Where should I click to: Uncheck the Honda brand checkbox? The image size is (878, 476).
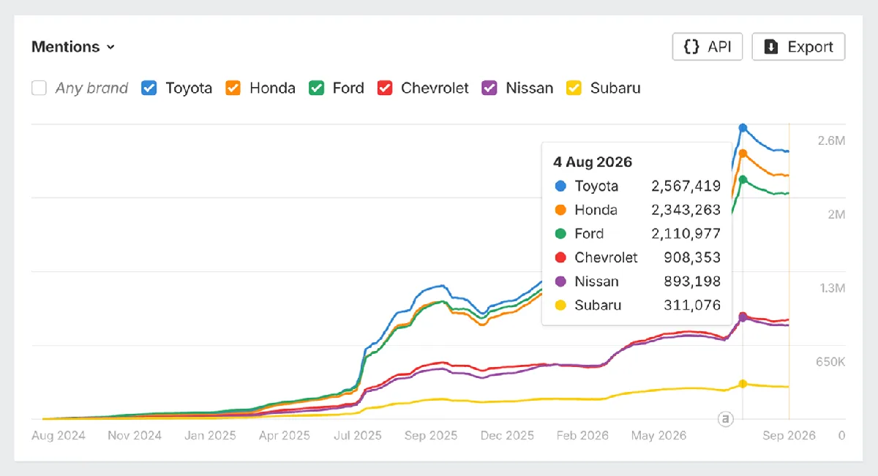click(x=233, y=88)
